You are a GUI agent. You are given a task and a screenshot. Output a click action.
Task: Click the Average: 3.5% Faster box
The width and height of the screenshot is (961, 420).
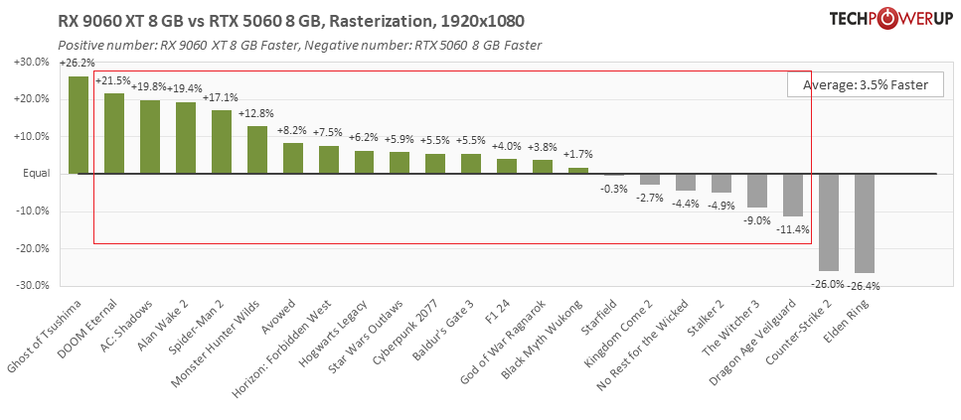coord(866,84)
